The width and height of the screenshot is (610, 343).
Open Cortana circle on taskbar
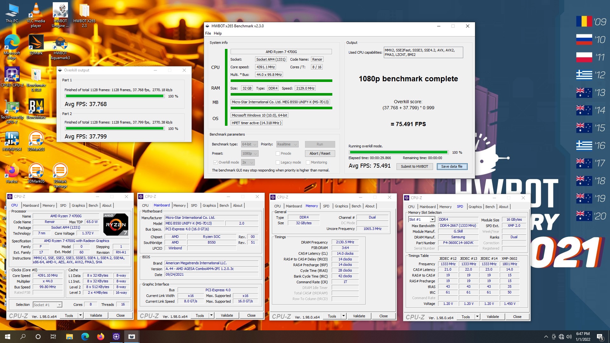[38, 337]
